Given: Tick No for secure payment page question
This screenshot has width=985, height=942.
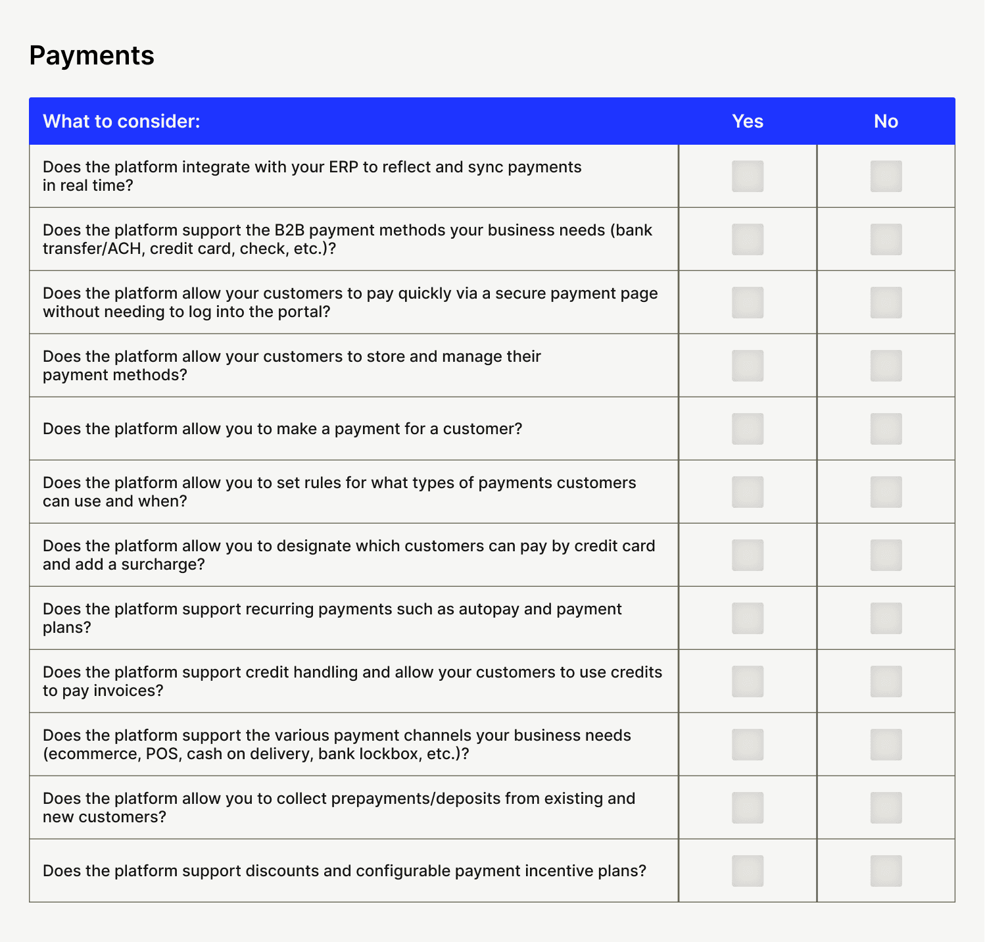Looking at the screenshot, I should point(886,303).
